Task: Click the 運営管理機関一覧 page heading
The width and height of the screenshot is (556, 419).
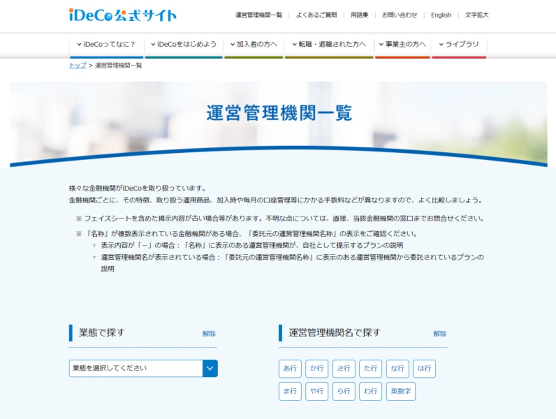Action: point(279,113)
